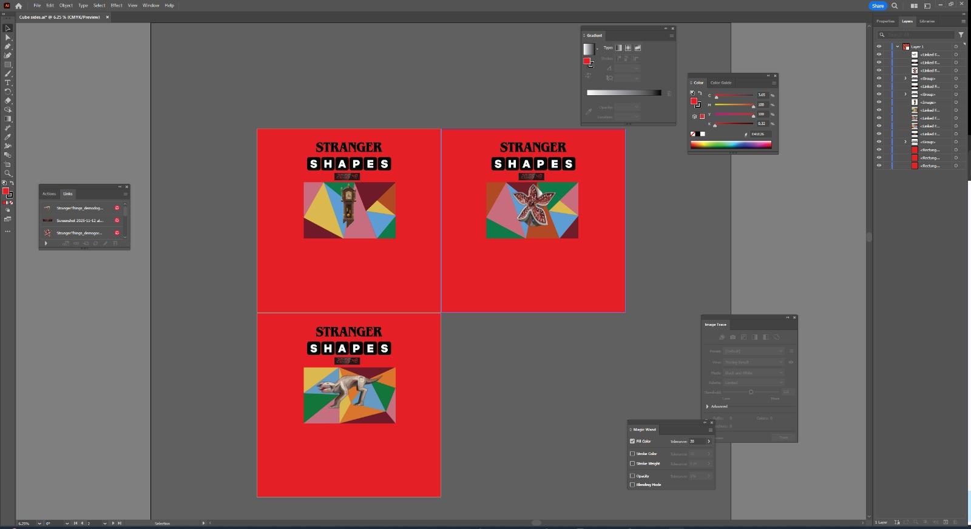971x529 pixels.
Task: Select the Pen tool
Action: tap(8, 46)
